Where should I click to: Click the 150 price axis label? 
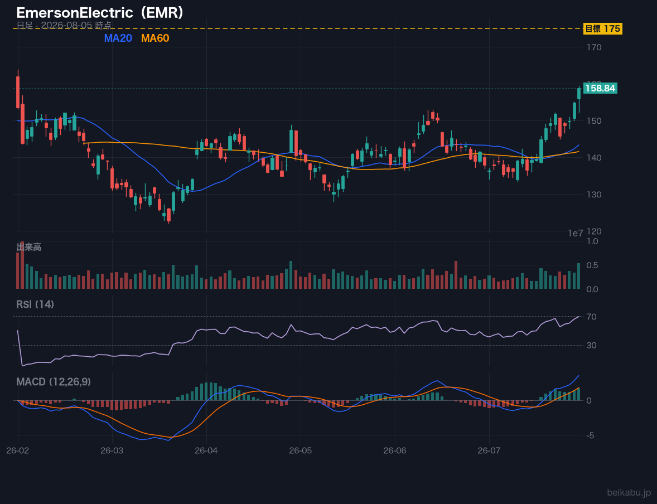coord(594,121)
